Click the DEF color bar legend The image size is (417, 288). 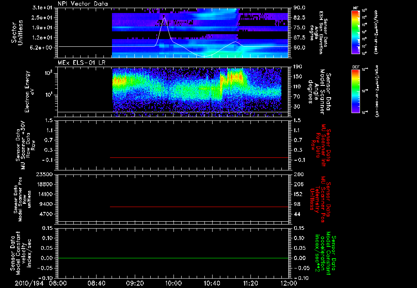point(356,91)
